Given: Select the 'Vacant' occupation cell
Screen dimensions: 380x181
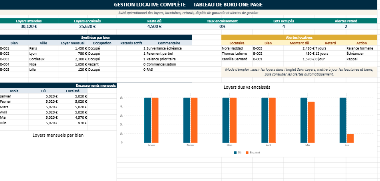Looking at the screenshot, I should click(102, 64).
